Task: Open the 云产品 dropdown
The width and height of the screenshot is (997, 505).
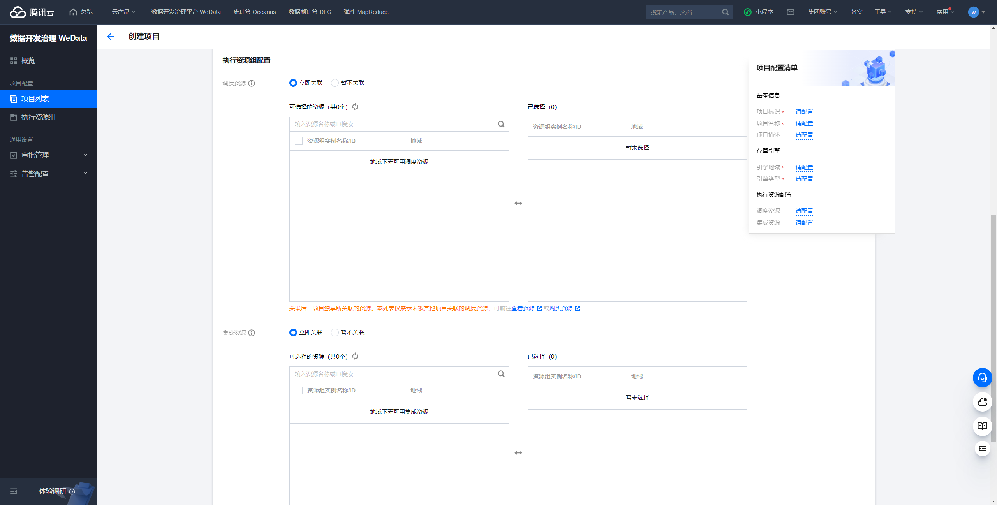Action: (x=123, y=12)
